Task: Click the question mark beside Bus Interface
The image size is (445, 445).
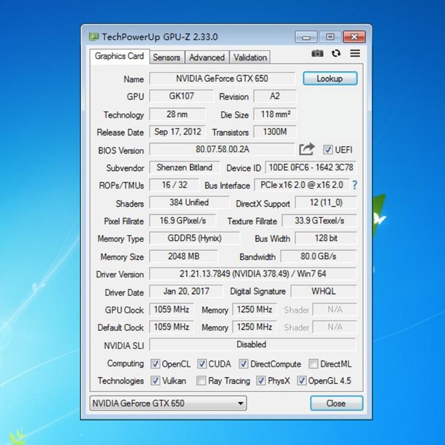Action: coord(355,185)
